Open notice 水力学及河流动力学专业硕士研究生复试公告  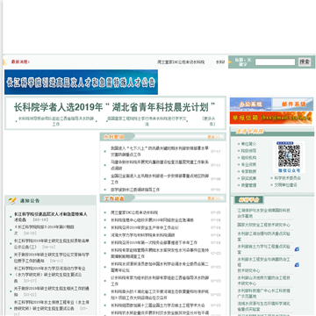(50, 275)
